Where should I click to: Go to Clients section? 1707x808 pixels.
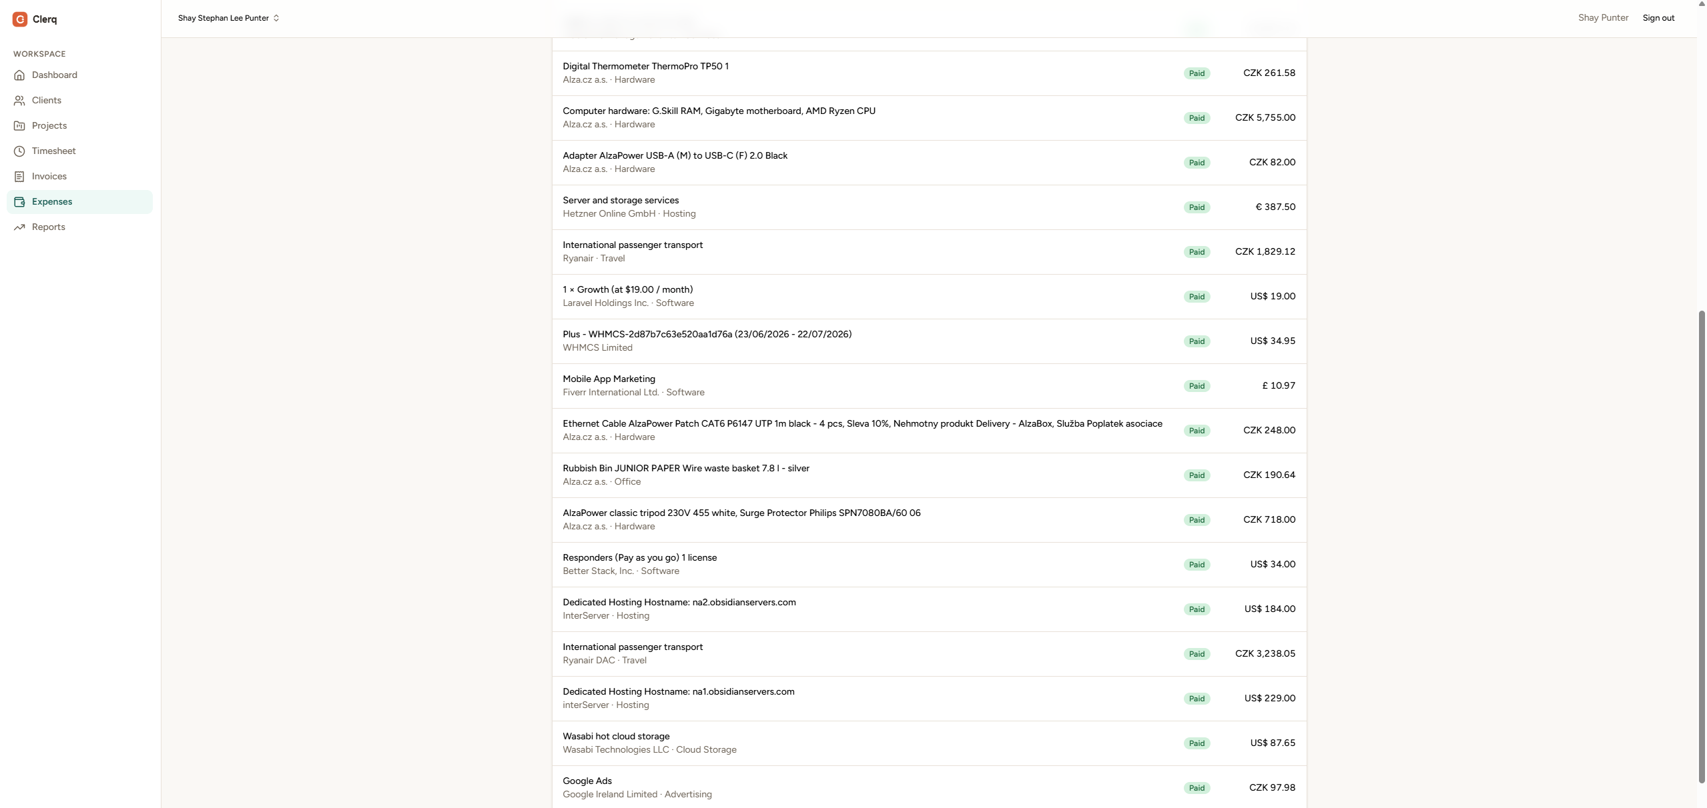pos(79,101)
